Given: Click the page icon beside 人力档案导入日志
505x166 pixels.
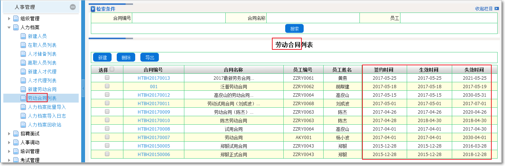Looking at the screenshot, I should click(23, 116).
